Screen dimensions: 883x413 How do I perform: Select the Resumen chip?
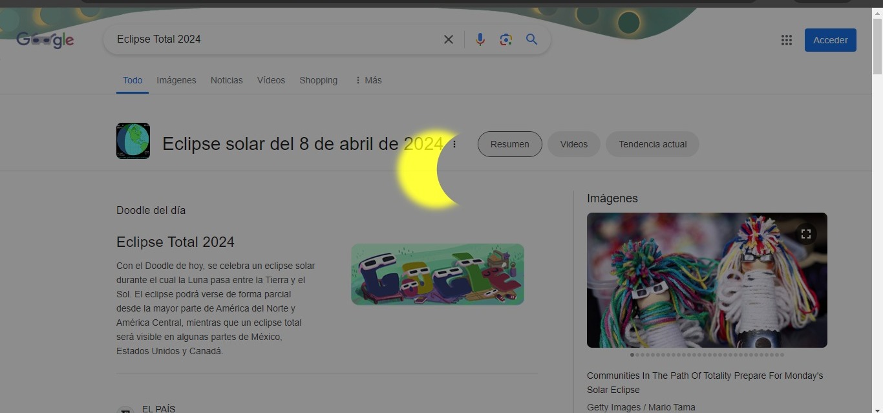[509, 144]
